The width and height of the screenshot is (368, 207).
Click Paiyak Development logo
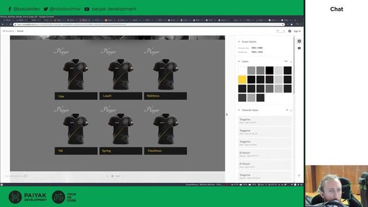click(x=28, y=197)
